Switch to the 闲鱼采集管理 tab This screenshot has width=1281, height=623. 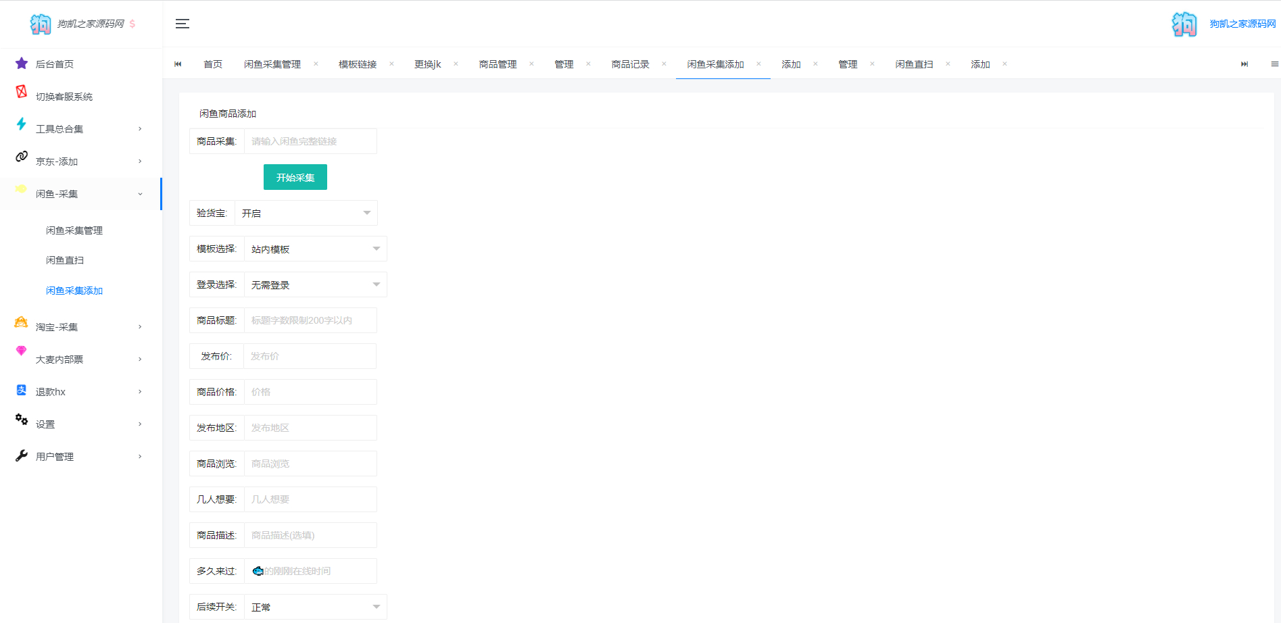(x=272, y=64)
